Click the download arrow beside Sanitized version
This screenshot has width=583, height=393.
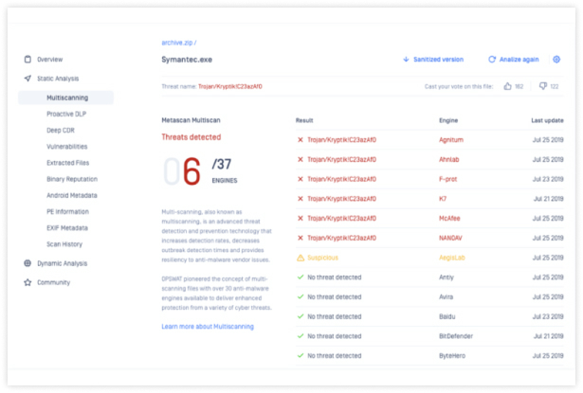pyautogui.click(x=406, y=59)
